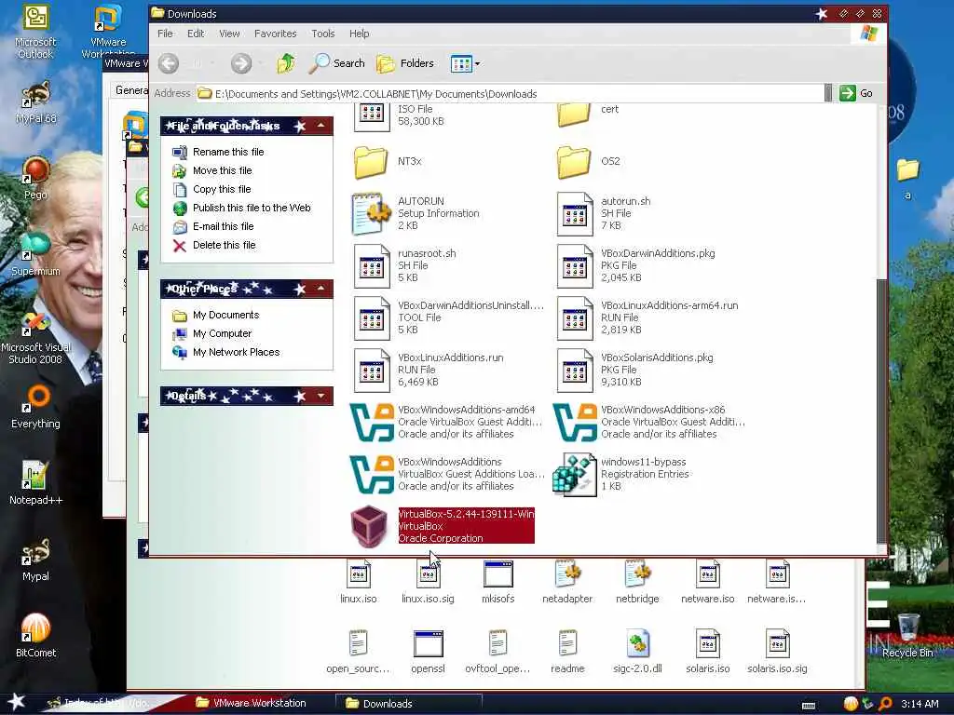Select VBoxSolarisAdditions.pkg file
The height and width of the screenshot is (715, 954).
634,371
